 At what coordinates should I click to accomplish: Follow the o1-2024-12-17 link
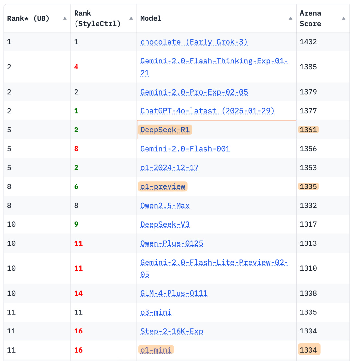click(169, 168)
